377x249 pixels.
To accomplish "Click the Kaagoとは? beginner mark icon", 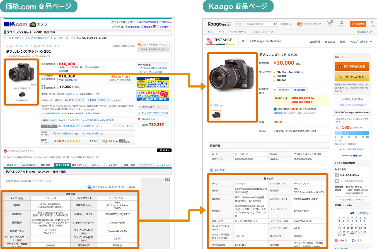I will (359, 32).
